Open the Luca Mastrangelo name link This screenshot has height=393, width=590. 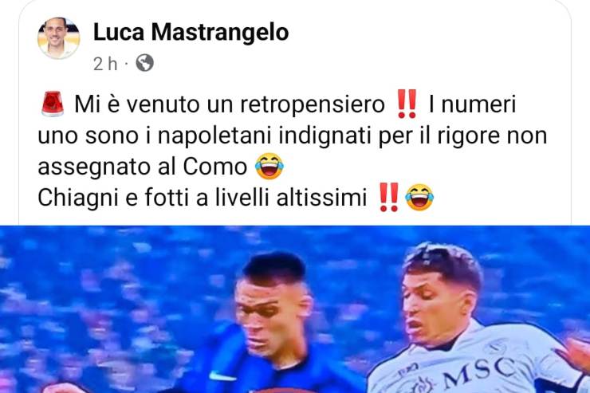click(x=191, y=32)
